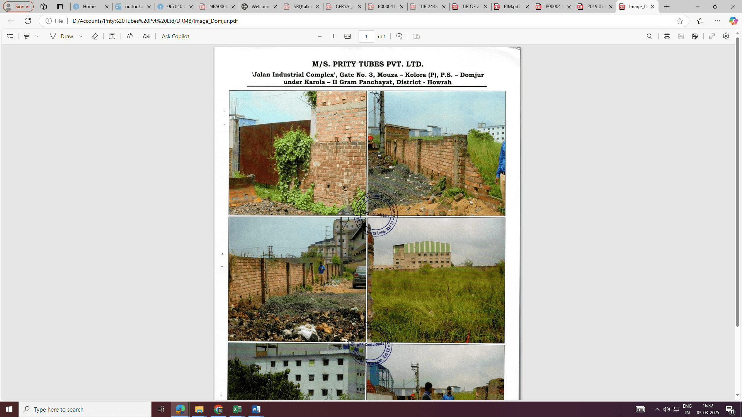Viewport: 742px width, 417px height.
Task: Expand the highlight color options arrow
Action: (x=37, y=36)
